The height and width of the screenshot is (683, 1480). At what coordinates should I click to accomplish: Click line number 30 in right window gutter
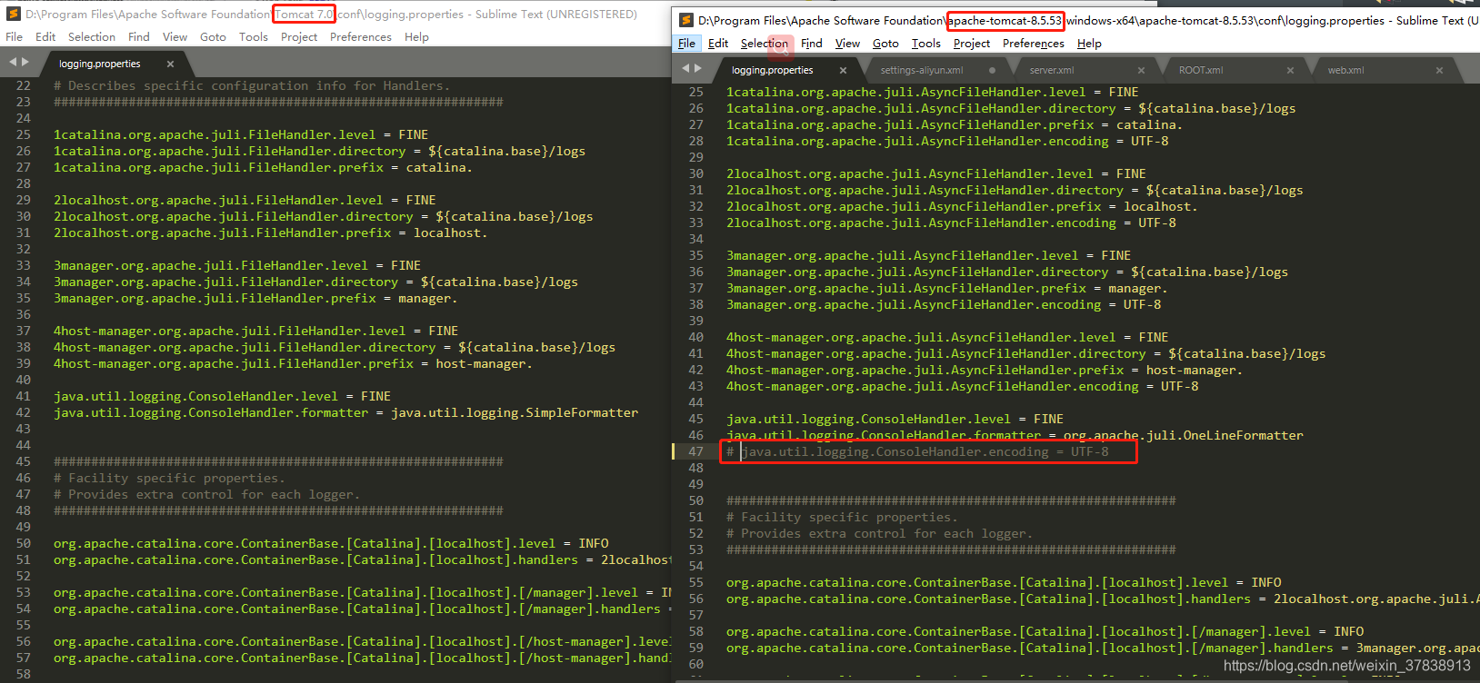(695, 173)
